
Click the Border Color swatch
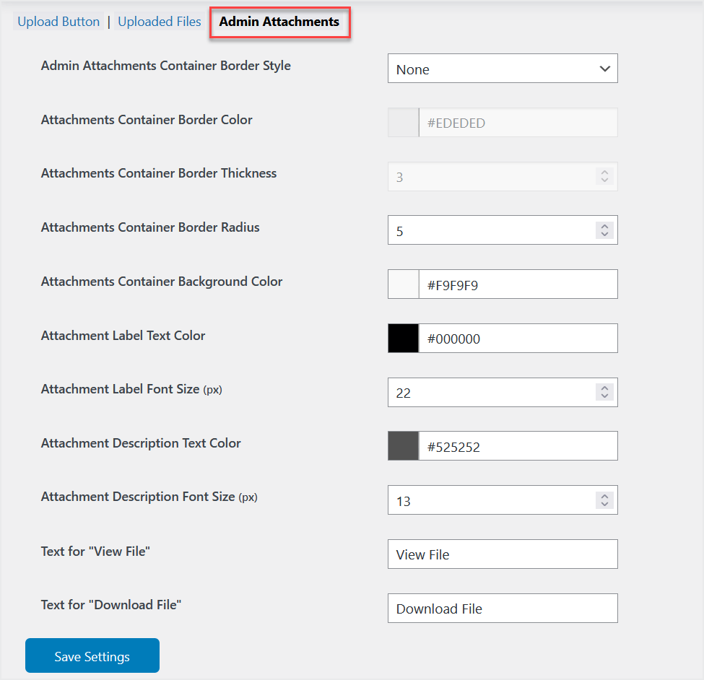coord(403,123)
